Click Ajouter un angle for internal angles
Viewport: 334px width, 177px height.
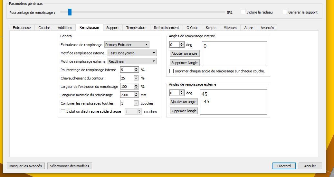tap(185, 53)
